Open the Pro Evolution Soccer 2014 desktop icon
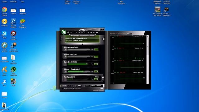Screen dimensions: 199x112 click(157, 12)
